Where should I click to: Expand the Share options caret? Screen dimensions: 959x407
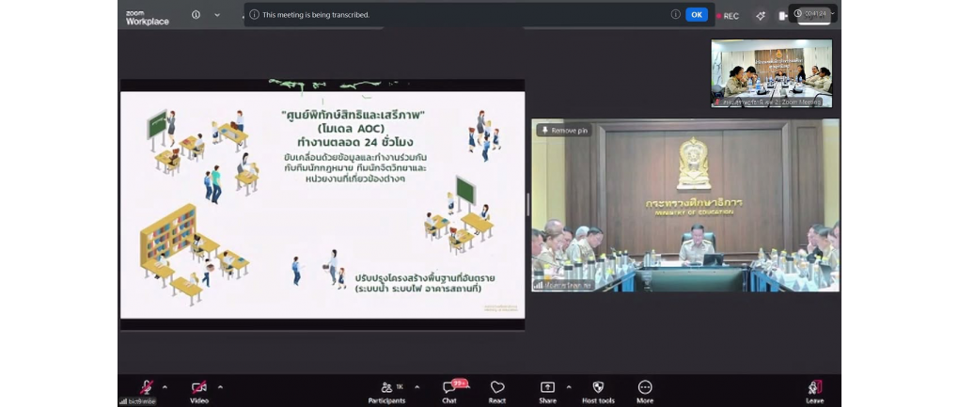(x=568, y=386)
